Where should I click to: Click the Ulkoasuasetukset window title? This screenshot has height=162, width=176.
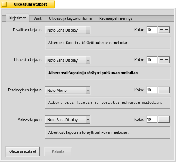coord(31,4)
